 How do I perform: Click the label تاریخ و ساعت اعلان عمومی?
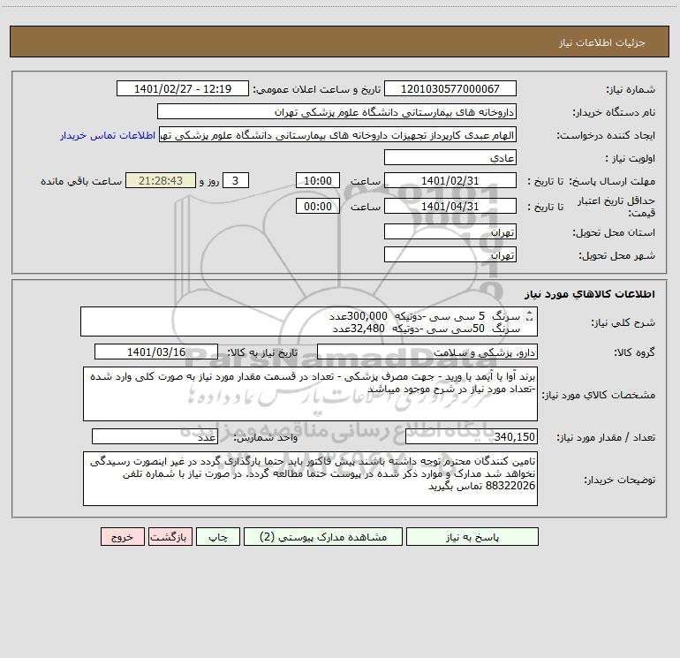pos(316,89)
